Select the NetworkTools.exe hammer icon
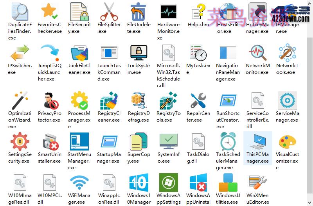The height and width of the screenshot is (206, 313). tap(288, 53)
